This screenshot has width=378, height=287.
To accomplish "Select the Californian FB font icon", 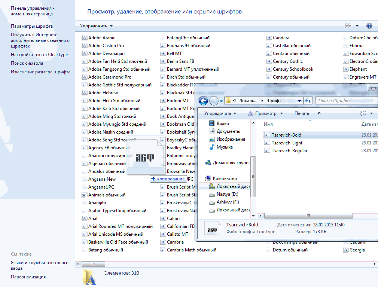I will 163,226.
